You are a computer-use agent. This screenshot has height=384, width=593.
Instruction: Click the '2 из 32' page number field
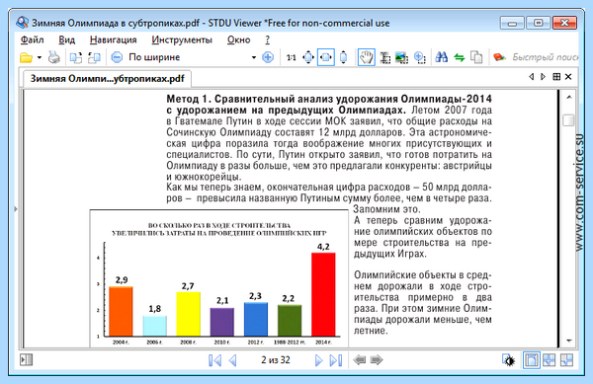pos(276,360)
